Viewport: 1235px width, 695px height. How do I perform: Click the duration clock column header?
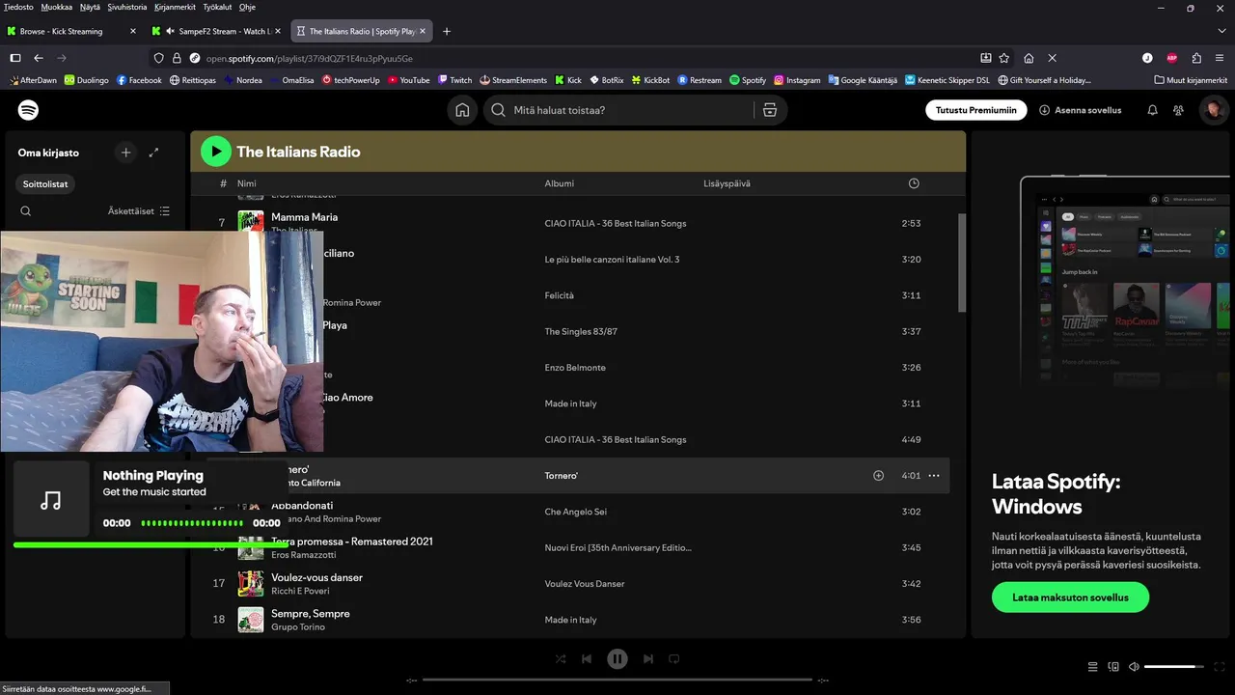tap(914, 183)
